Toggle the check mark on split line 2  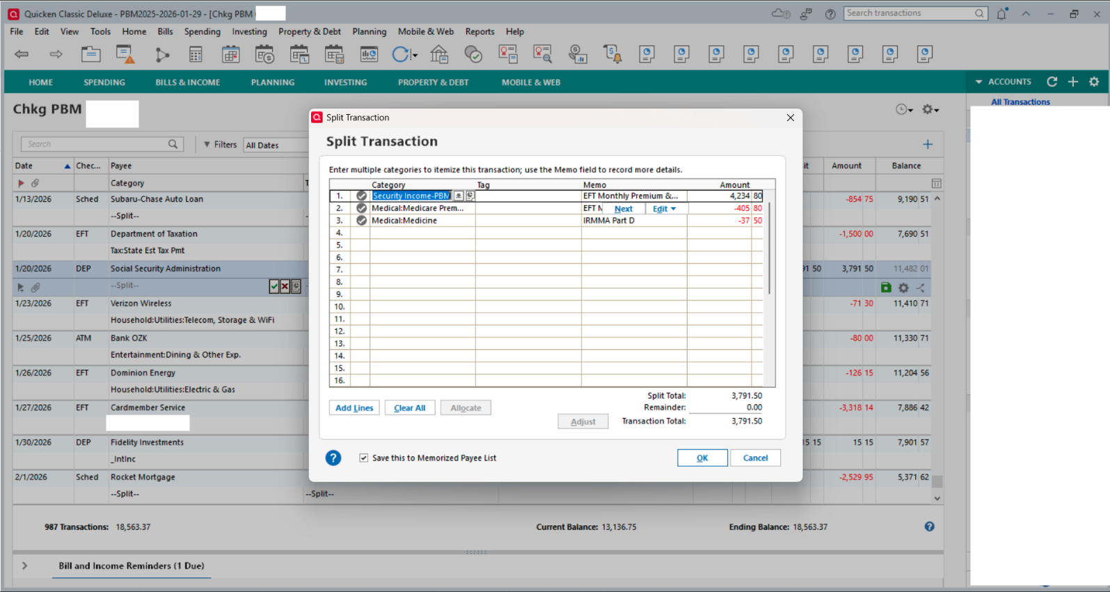point(361,208)
